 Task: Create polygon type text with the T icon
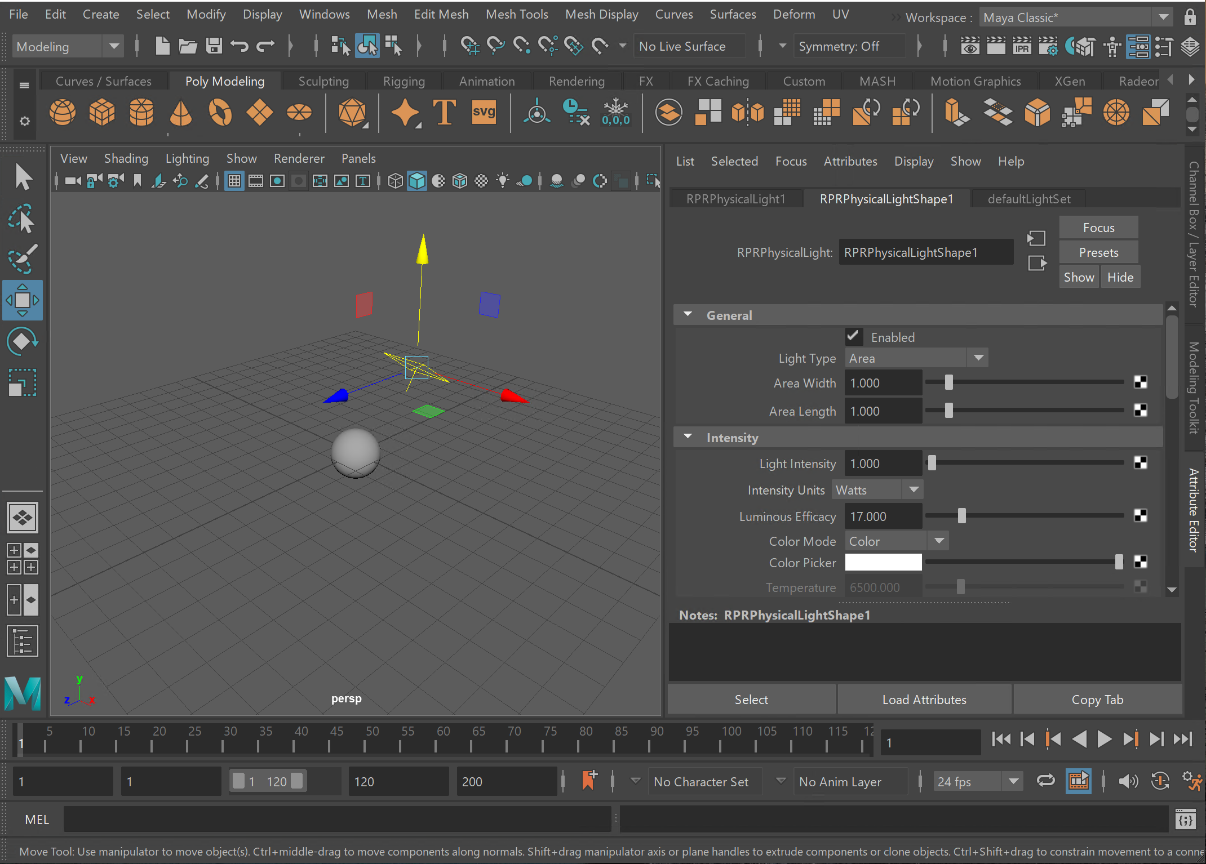click(445, 112)
